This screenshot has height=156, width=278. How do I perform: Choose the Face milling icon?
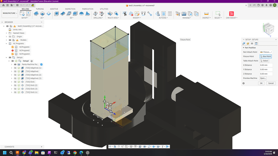point(49,14)
